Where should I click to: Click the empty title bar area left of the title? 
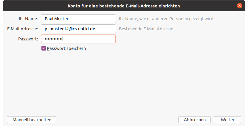pyautogui.click(x=30, y=6)
